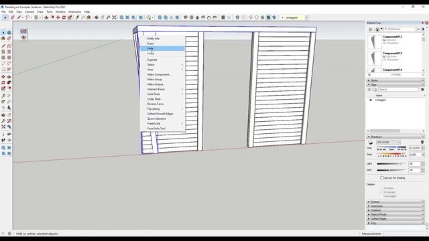Select the Circle tool in left toolbar
Image resolution: width=429 pixels, height=241 pixels.
point(3,58)
